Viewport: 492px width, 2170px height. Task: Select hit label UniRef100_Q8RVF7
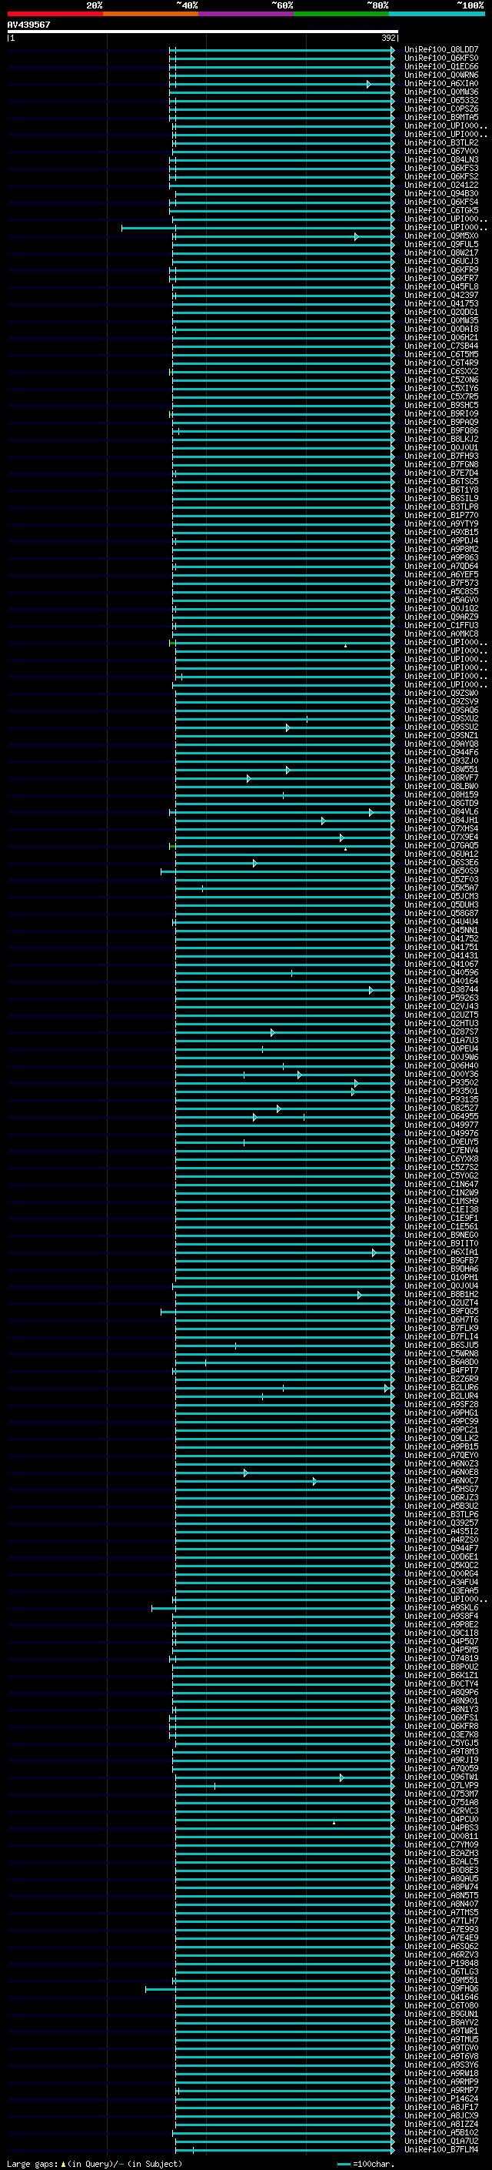(441, 777)
